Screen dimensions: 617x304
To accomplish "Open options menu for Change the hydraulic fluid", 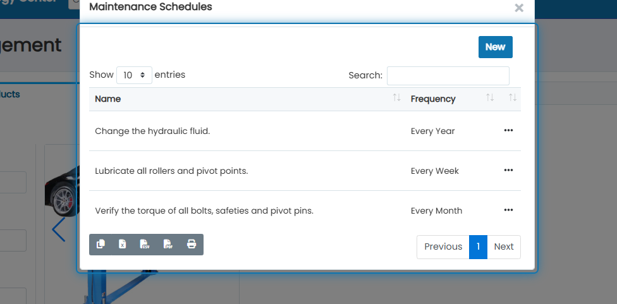I will [508, 131].
